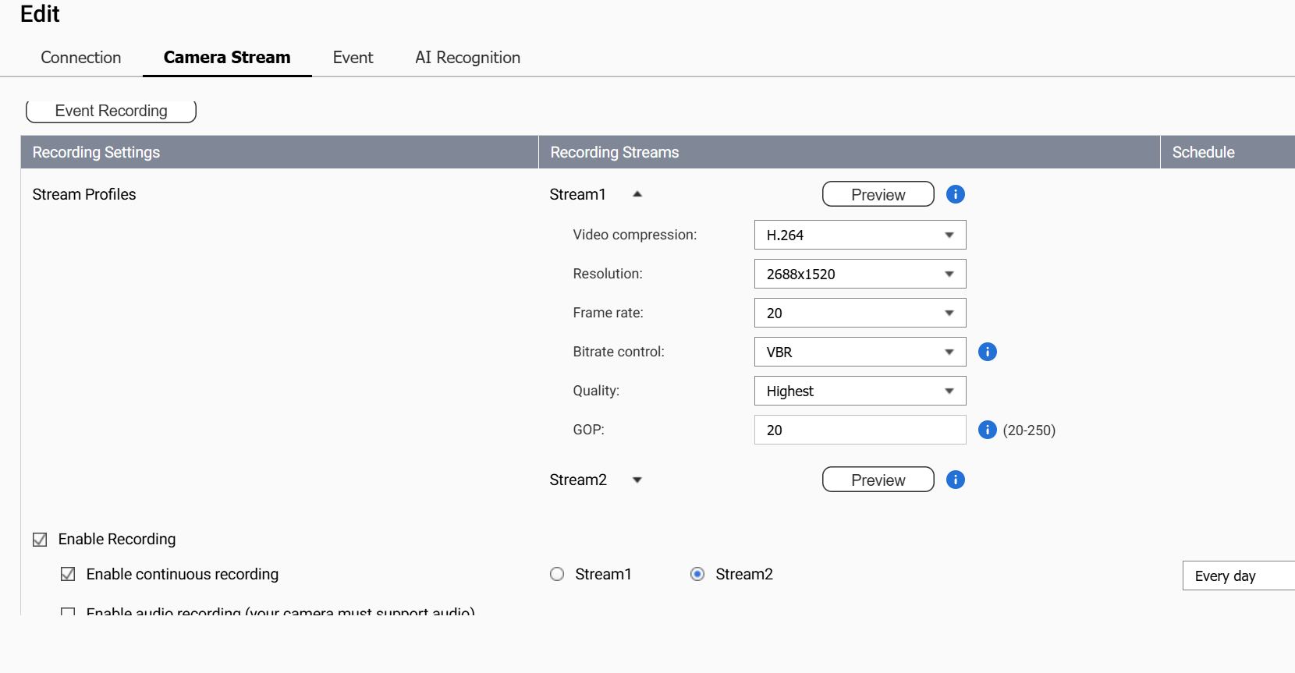The image size is (1295, 673).
Task: Click the GOP range info icon
Action: 987,430
